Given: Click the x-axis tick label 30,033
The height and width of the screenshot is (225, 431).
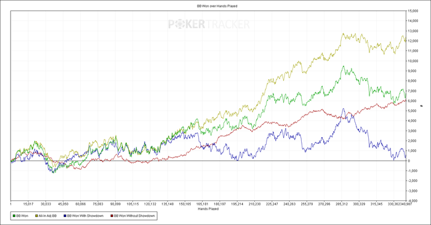Looking at the screenshot, I should coord(46,204).
